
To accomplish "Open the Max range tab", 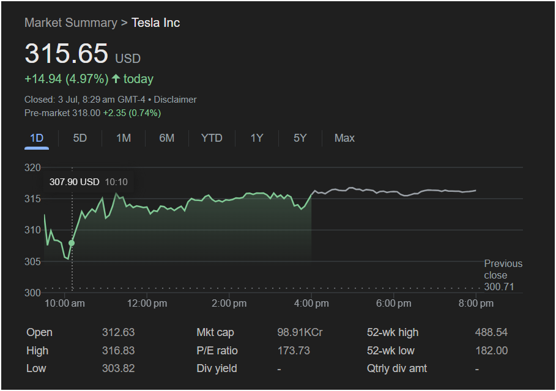I will 344,138.
